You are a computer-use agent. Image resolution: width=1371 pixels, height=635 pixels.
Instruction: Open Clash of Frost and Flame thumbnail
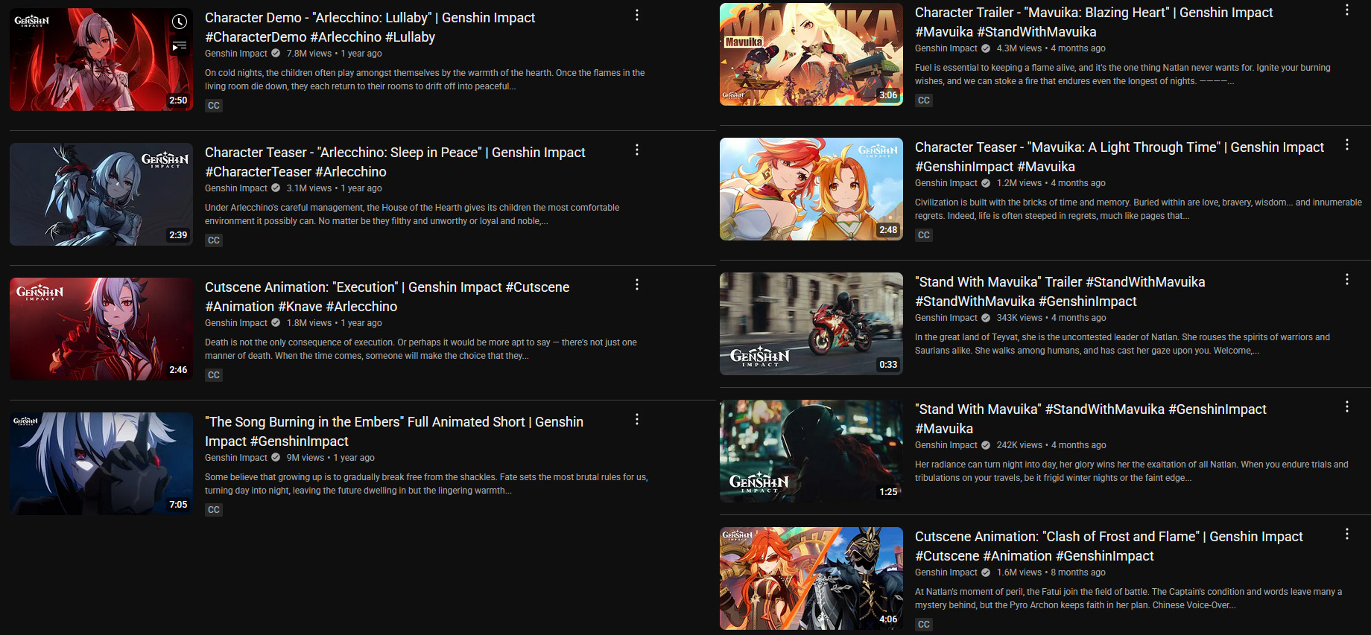pyautogui.click(x=811, y=578)
